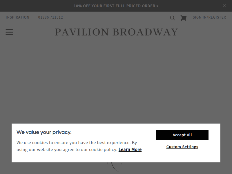Screen dimensions: 232x174
Task: Dismiss the promo banner with the X
Action: click(x=224, y=6)
